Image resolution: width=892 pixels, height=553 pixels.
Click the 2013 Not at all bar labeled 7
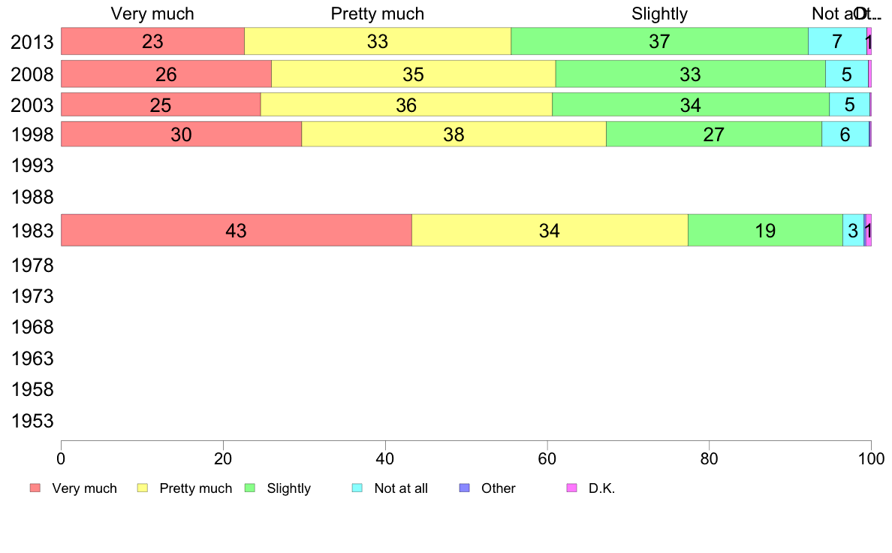pos(837,41)
